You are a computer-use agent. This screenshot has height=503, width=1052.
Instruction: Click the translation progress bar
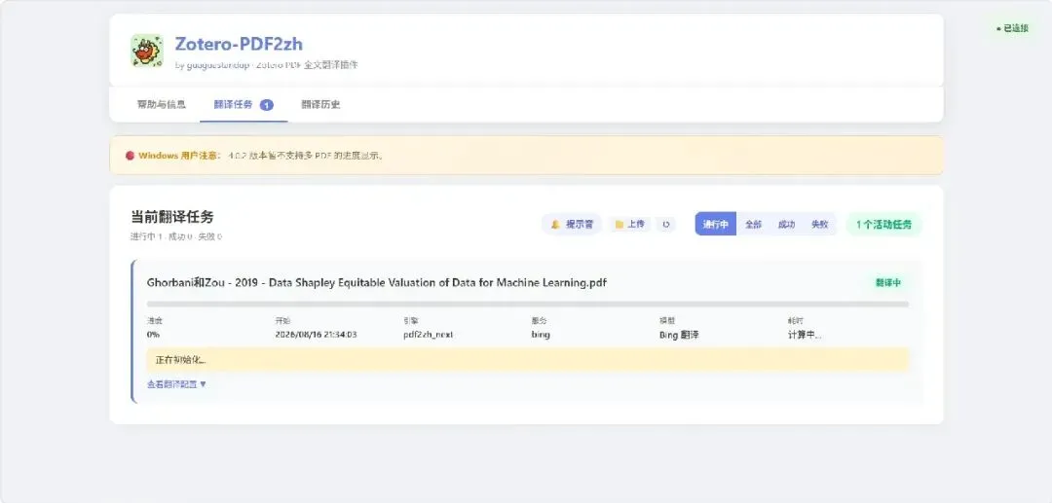point(527,305)
